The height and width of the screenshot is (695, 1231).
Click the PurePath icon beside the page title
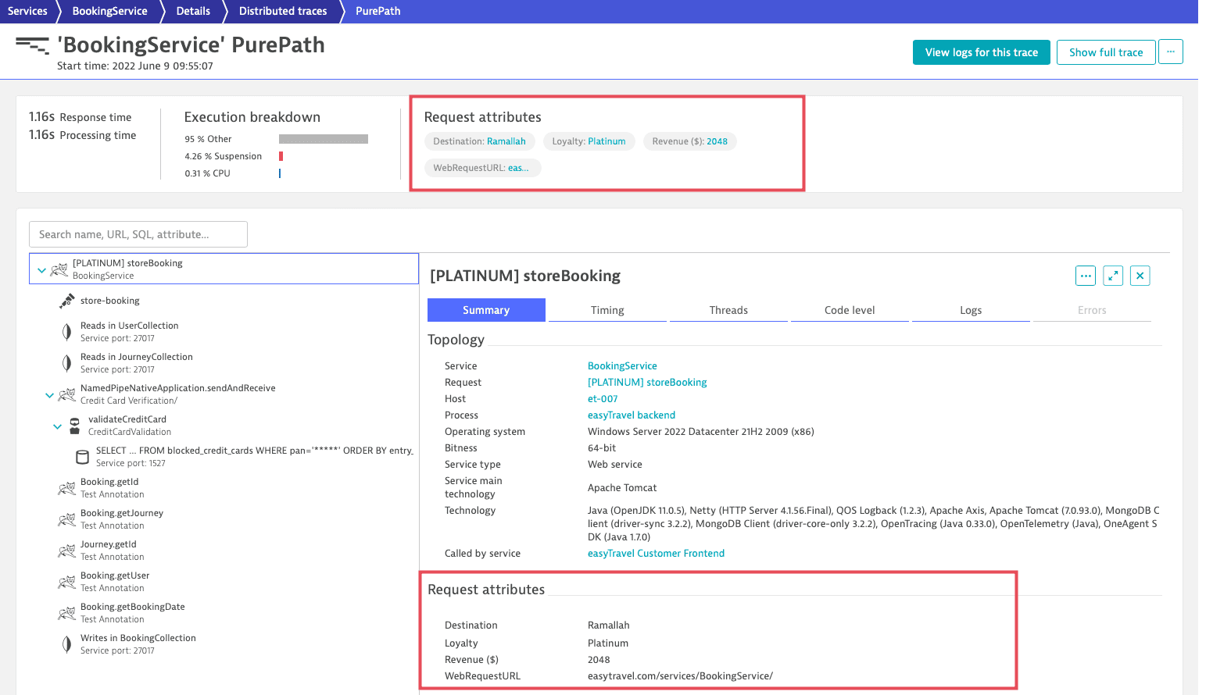pos(32,45)
